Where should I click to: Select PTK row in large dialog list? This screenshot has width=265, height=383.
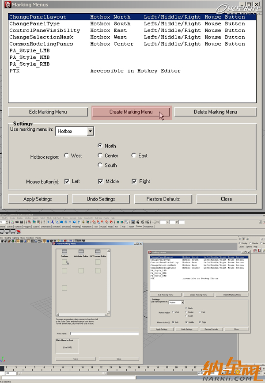132,71
